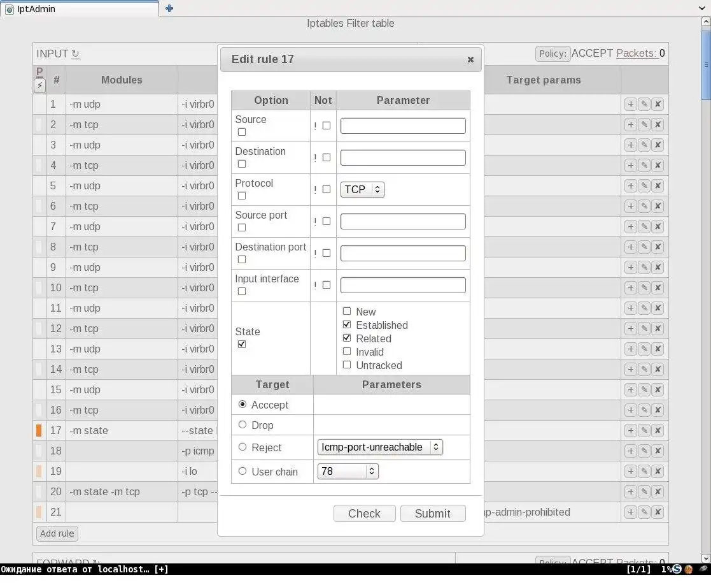Delete rule 21 with X icon
The width and height of the screenshot is (711, 587).
click(658, 512)
